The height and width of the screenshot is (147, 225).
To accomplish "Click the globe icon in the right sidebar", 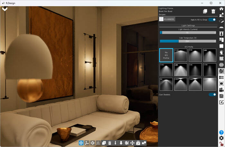I will click(x=221, y=65).
